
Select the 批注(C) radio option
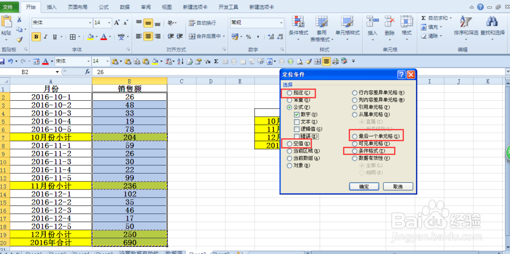click(x=289, y=93)
